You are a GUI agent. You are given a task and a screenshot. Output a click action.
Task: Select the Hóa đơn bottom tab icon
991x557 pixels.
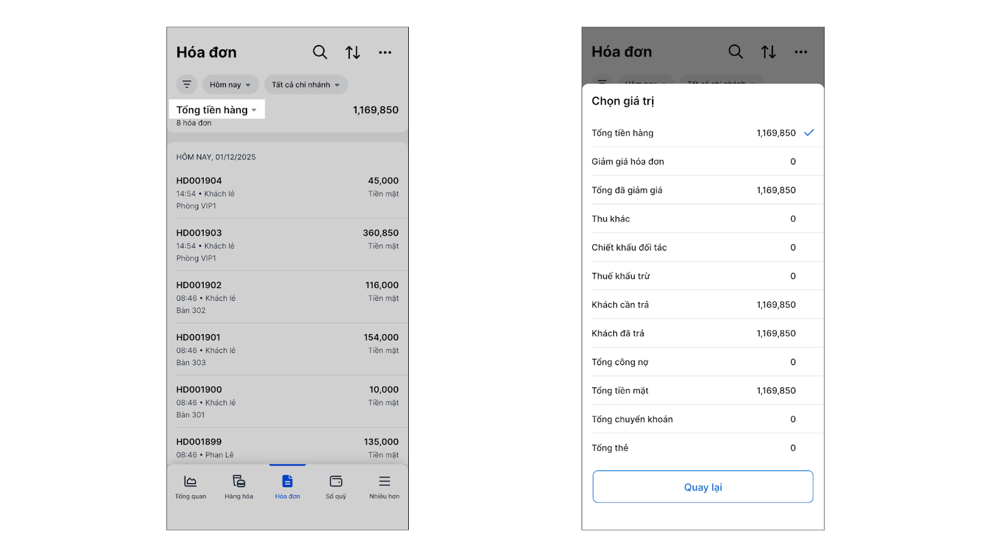[x=287, y=481]
